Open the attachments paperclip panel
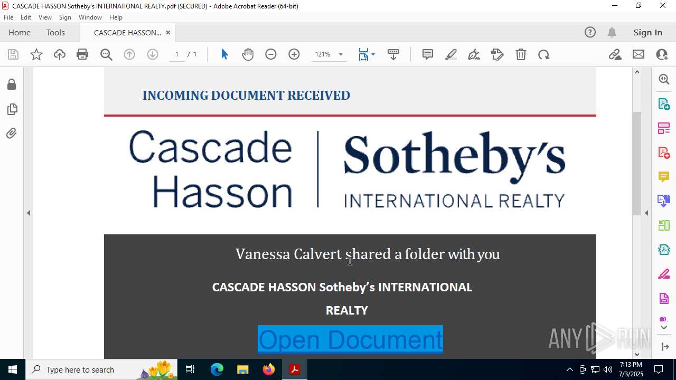Screen dimensions: 676x380 [x=12, y=134]
